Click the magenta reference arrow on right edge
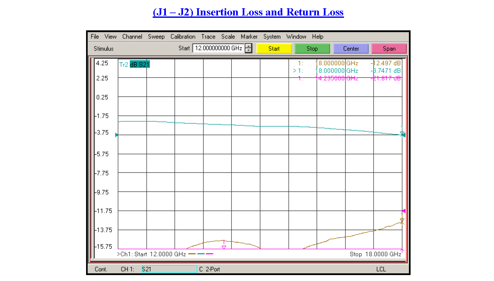494x281 pixels. pyautogui.click(x=403, y=211)
